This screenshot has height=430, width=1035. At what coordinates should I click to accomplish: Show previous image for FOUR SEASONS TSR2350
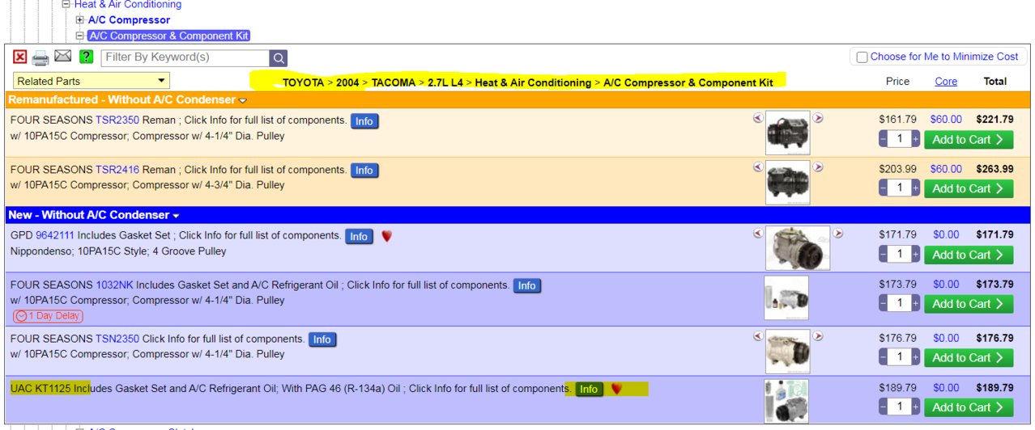coord(758,117)
